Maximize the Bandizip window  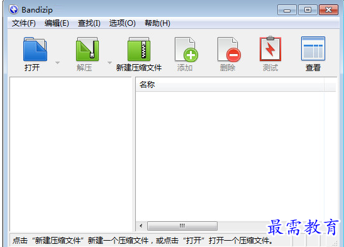[308, 10]
